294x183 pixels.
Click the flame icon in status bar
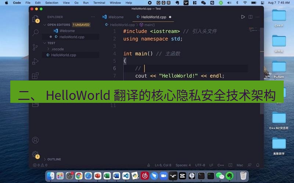coord(148,165)
